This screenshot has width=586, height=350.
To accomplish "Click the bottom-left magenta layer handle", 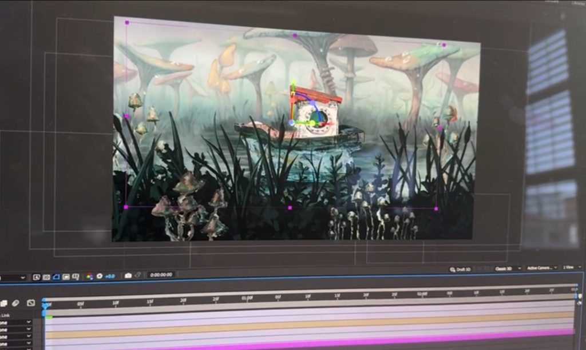I will point(126,207).
